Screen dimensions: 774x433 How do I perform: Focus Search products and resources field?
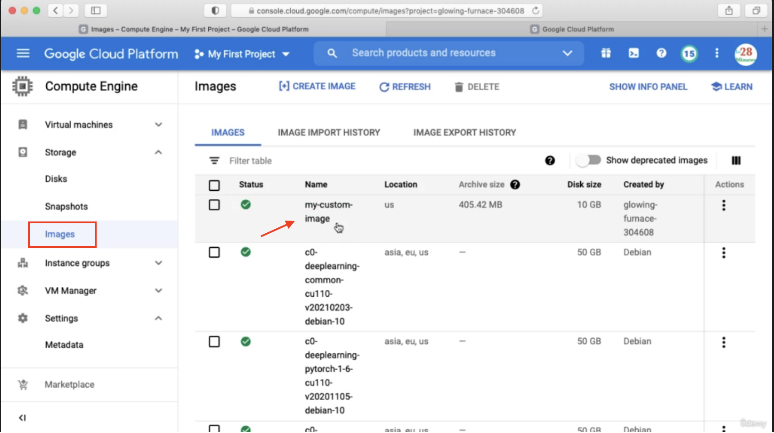[x=449, y=53]
